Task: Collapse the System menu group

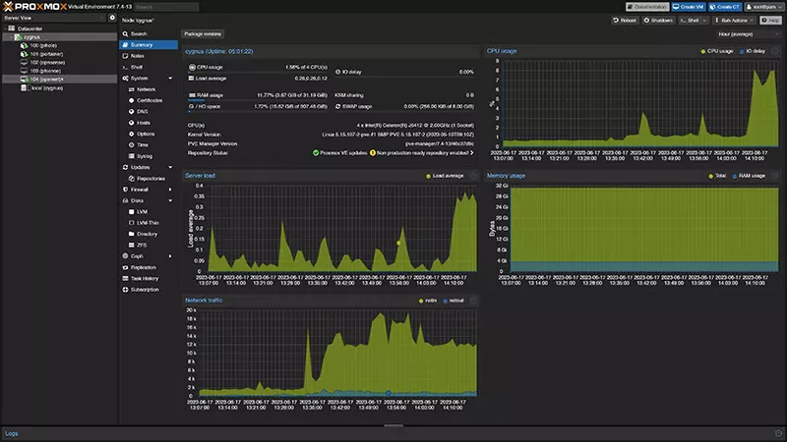Action: pyautogui.click(x=170, y=79)
